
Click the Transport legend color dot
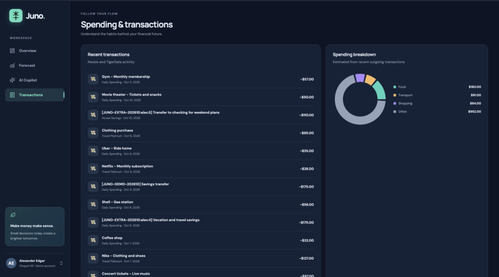pos(394,95)
